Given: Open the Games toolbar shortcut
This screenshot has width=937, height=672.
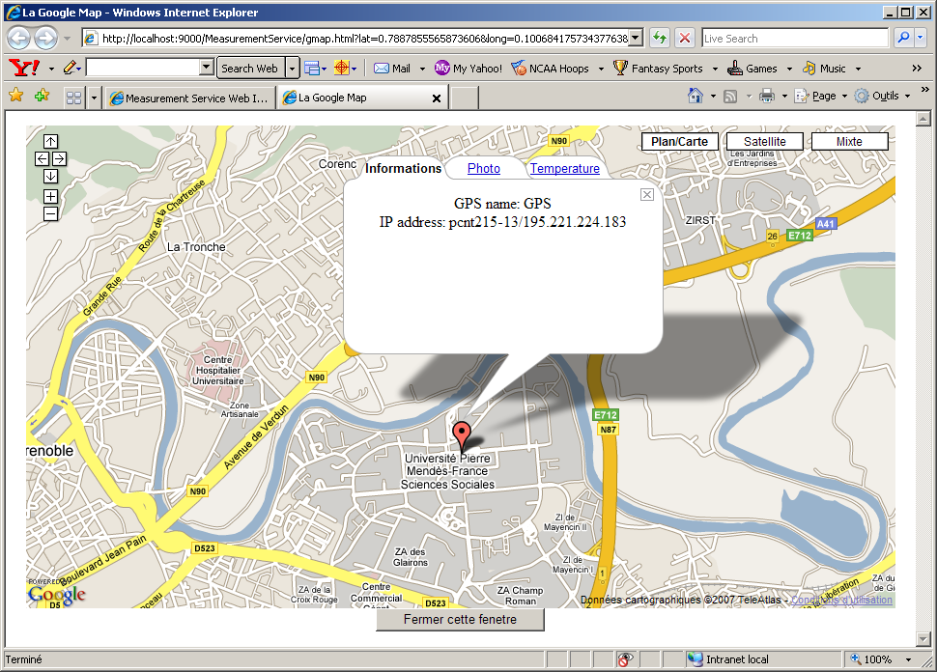Looking at the screenshot, I should click(x=752, y=69).
